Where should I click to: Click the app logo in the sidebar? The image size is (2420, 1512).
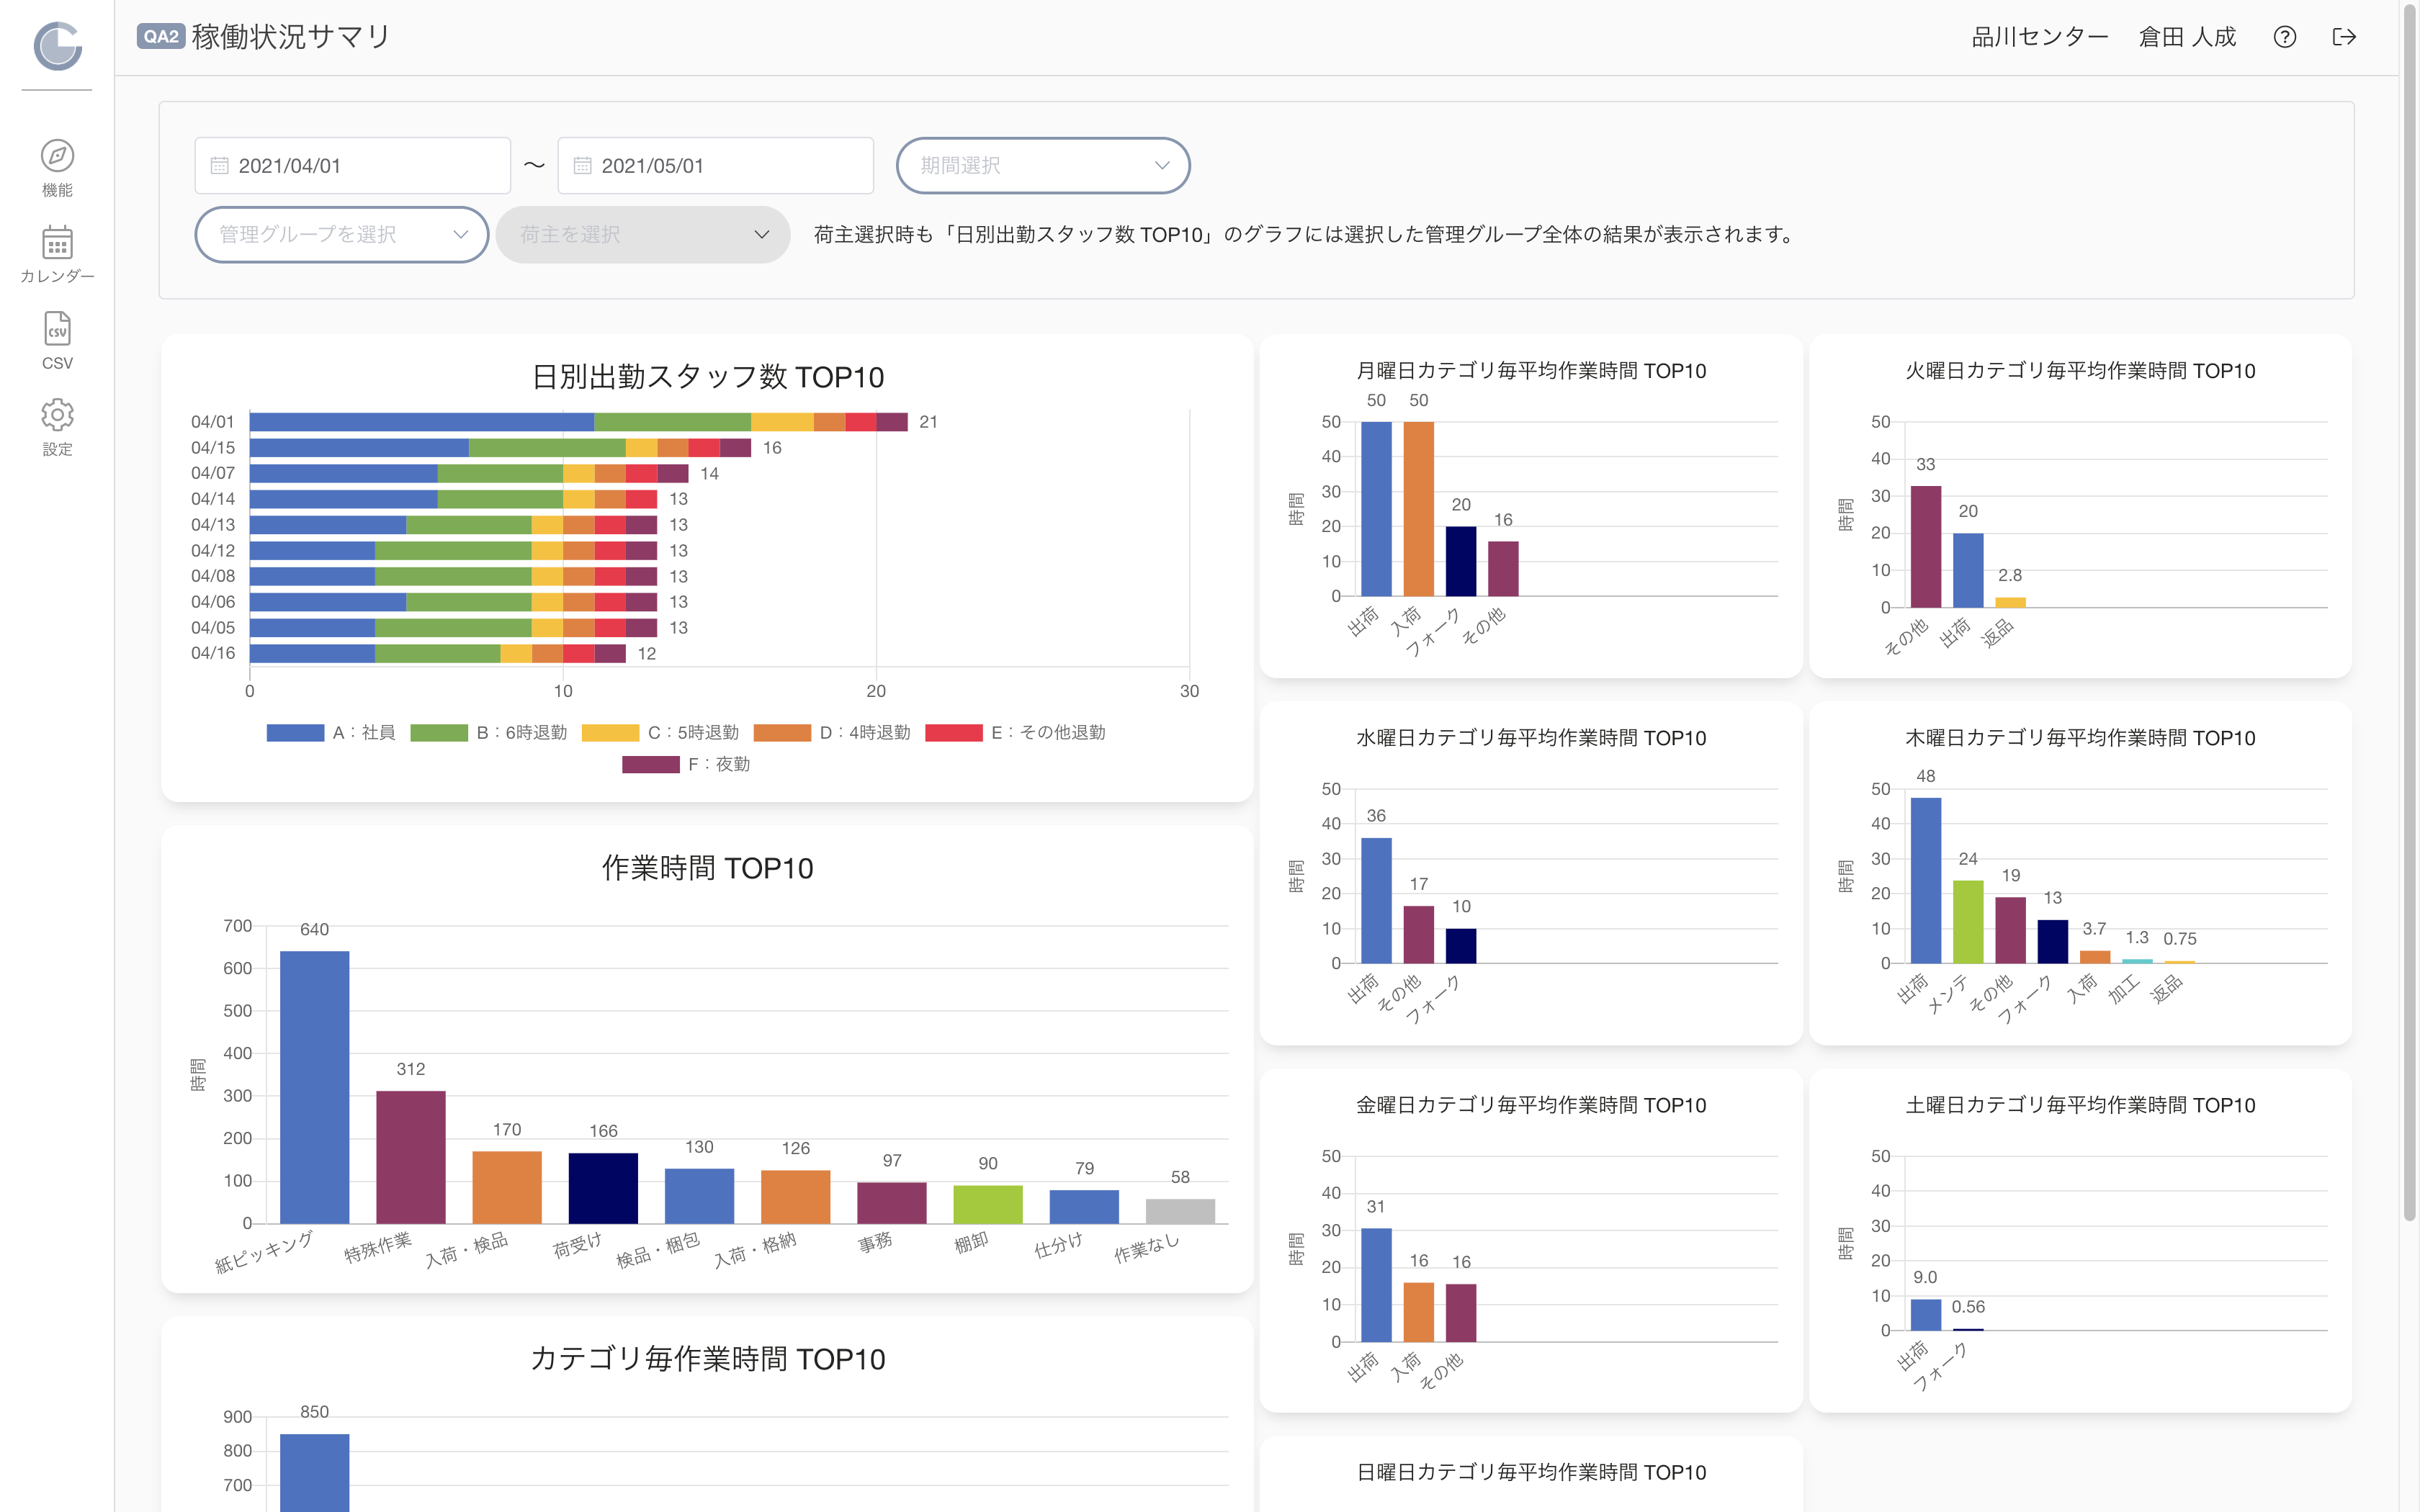click(x=57, y=46)
